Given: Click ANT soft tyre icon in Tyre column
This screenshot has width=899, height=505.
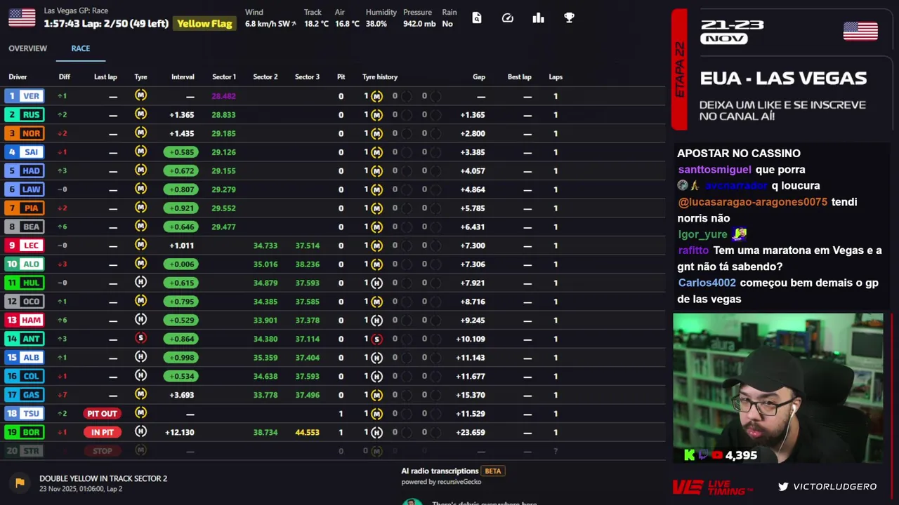Looking at the screenshot, I should [140, 338].
